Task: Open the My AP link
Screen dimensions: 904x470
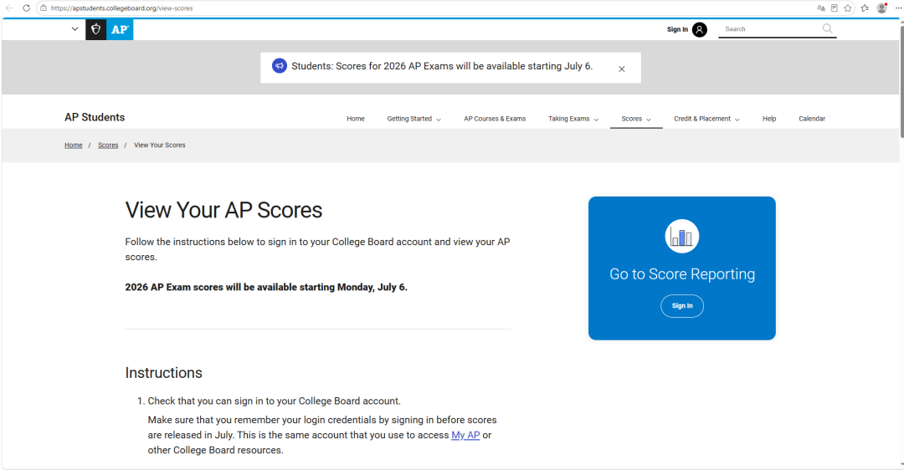Action: [465, 435]
